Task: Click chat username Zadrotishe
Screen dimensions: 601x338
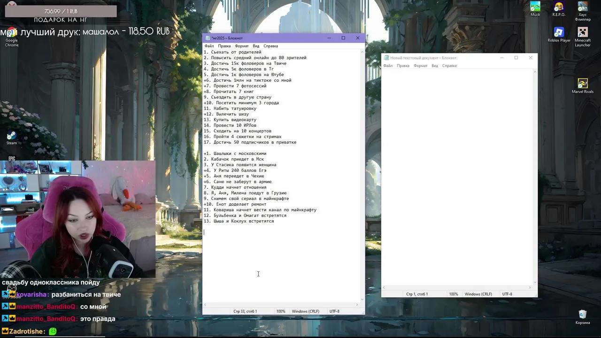Action: tap(27, 331)
